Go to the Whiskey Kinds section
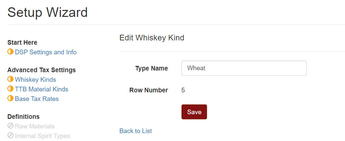The image size is (345, 141). coord(36,79)
